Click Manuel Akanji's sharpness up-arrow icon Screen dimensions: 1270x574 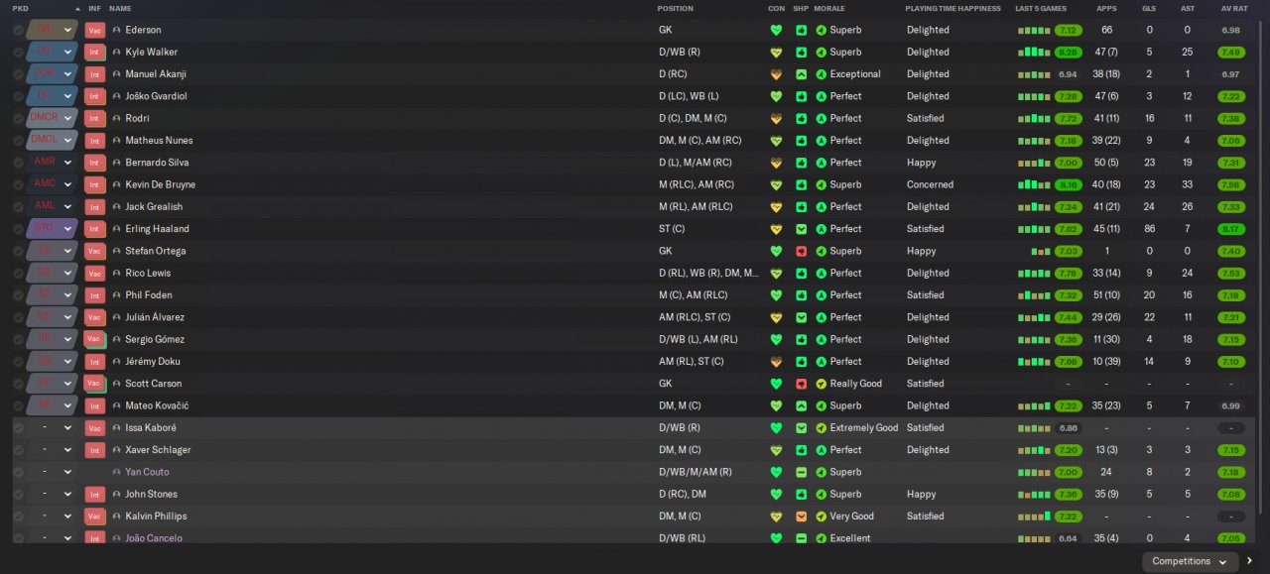801,74
